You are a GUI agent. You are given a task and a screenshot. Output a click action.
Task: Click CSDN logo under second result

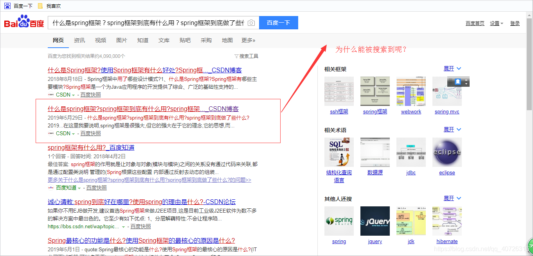click(x=51, y=133)
